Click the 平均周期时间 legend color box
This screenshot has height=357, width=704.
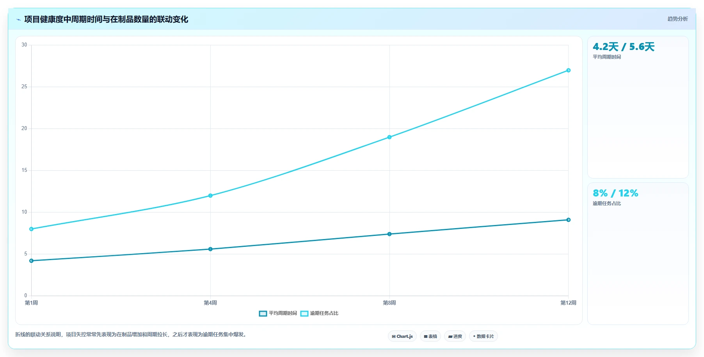263,313
